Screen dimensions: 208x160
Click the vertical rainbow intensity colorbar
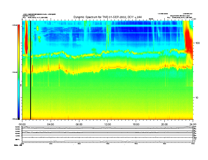19,72
